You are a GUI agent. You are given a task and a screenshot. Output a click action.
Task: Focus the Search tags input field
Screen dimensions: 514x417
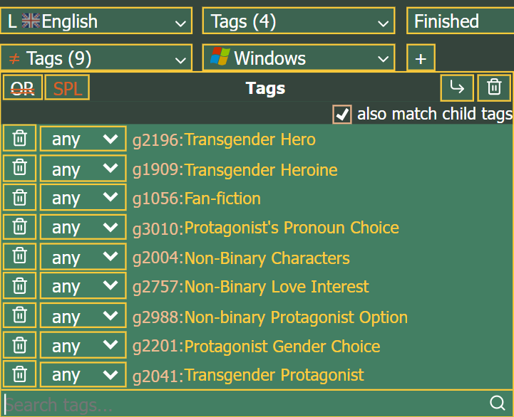242,405
